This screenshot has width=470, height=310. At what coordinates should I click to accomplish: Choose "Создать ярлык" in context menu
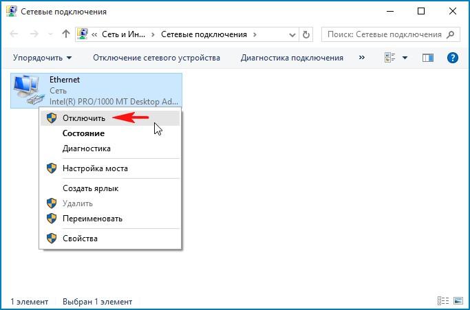[110, 188]
